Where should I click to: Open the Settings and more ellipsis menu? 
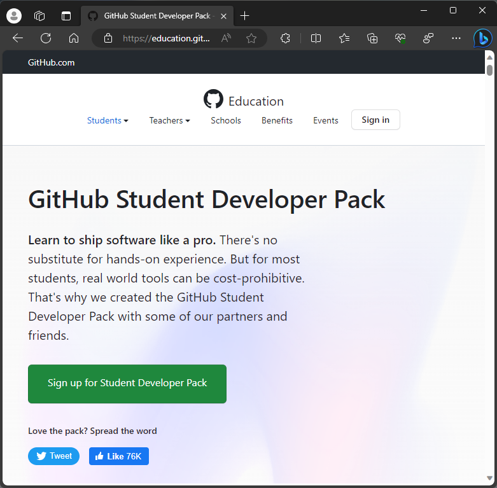pos(456,38)
